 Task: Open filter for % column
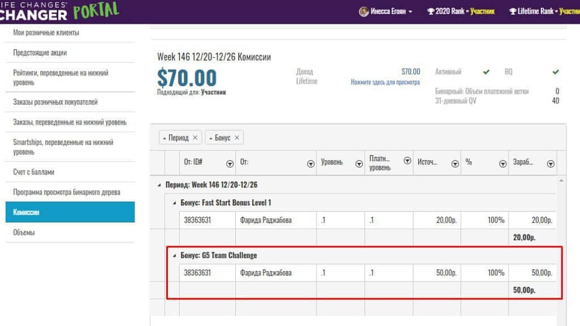click(x=503, y=164)
